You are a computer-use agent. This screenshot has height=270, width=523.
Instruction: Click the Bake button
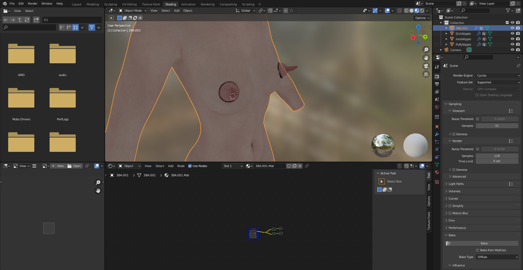(482, 243)
